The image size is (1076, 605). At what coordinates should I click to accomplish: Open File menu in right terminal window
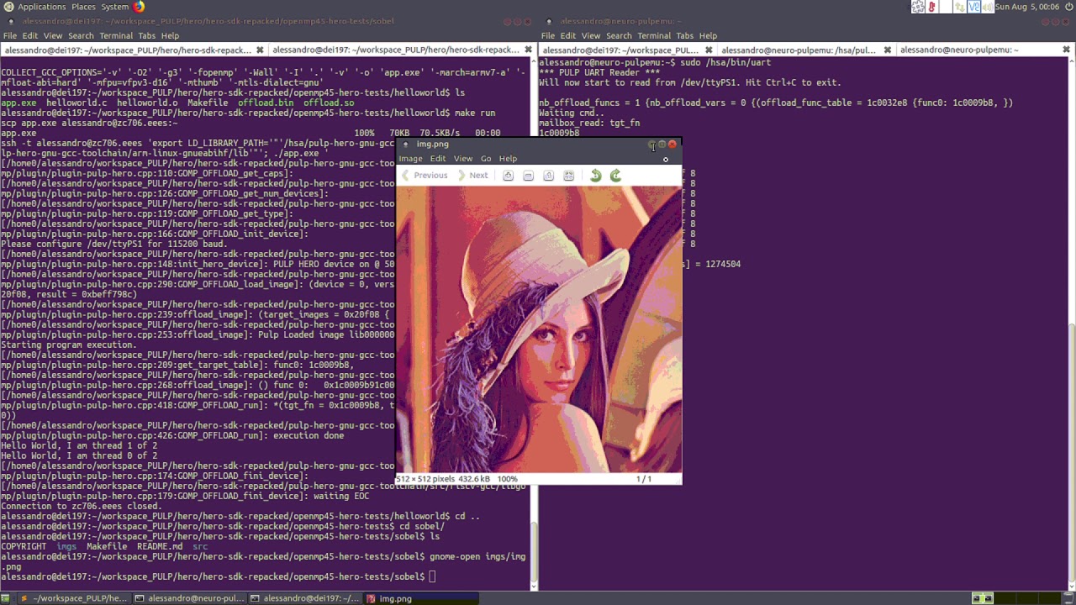[x=548, y=36]
